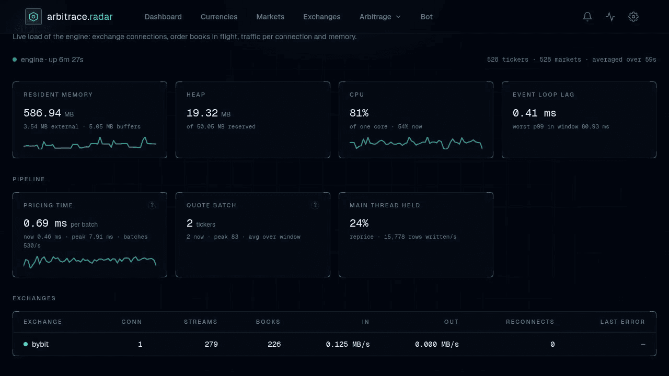The width and height of the screenshot is (669, 376).
Task: Open the Exchanges nav item
Action: (322, 17)
